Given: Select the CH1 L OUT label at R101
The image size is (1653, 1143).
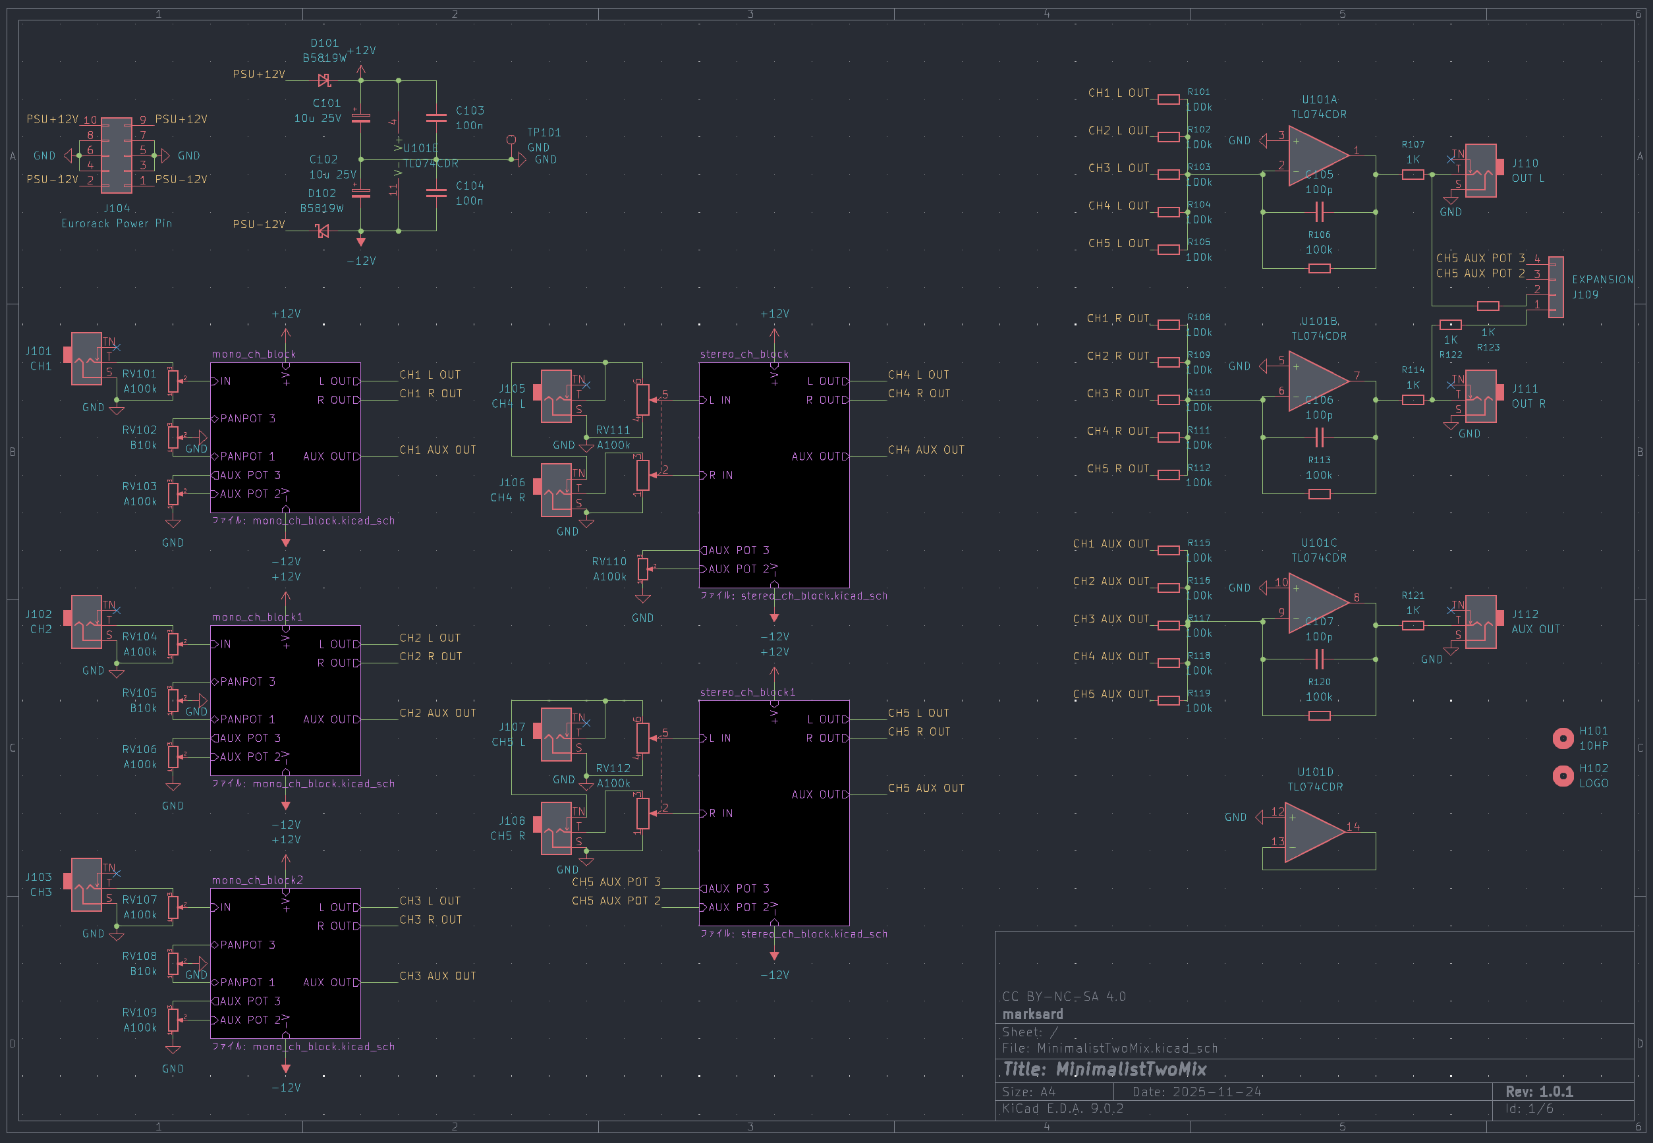Looking at the screenshot, I should point(1118,93).
